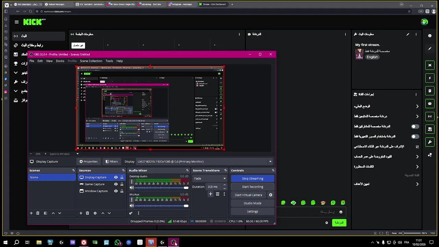Open OBS File menu
The width and height of the screenshot is (439, 247).
pyautogui.click(x=32, y=61)
